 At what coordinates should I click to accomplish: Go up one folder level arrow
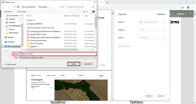pos(14,7)
